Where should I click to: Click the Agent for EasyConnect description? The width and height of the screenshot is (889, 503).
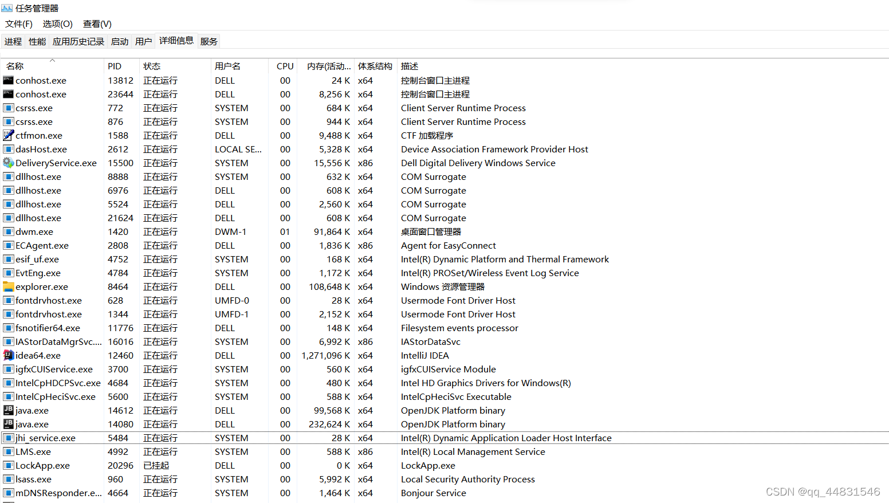(x=449, y=245)
